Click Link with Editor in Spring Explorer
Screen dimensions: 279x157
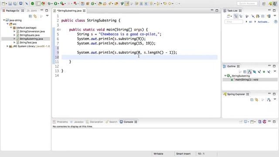click(x=257, y=100)
